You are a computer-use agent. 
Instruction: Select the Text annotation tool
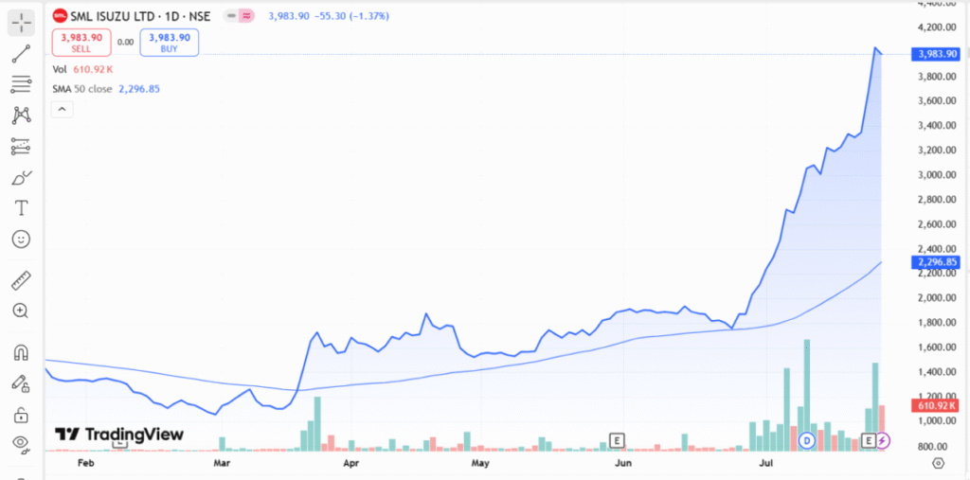(21, 208)
